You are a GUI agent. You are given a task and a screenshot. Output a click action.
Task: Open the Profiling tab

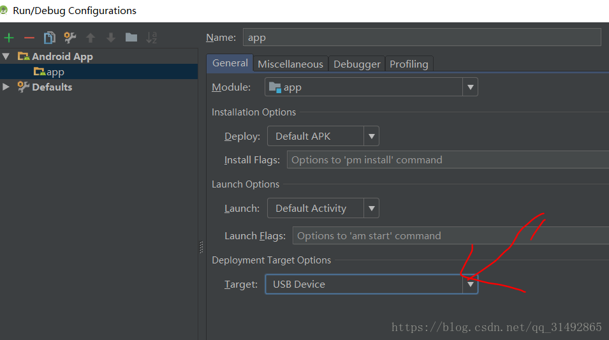(x=409, y=64)
